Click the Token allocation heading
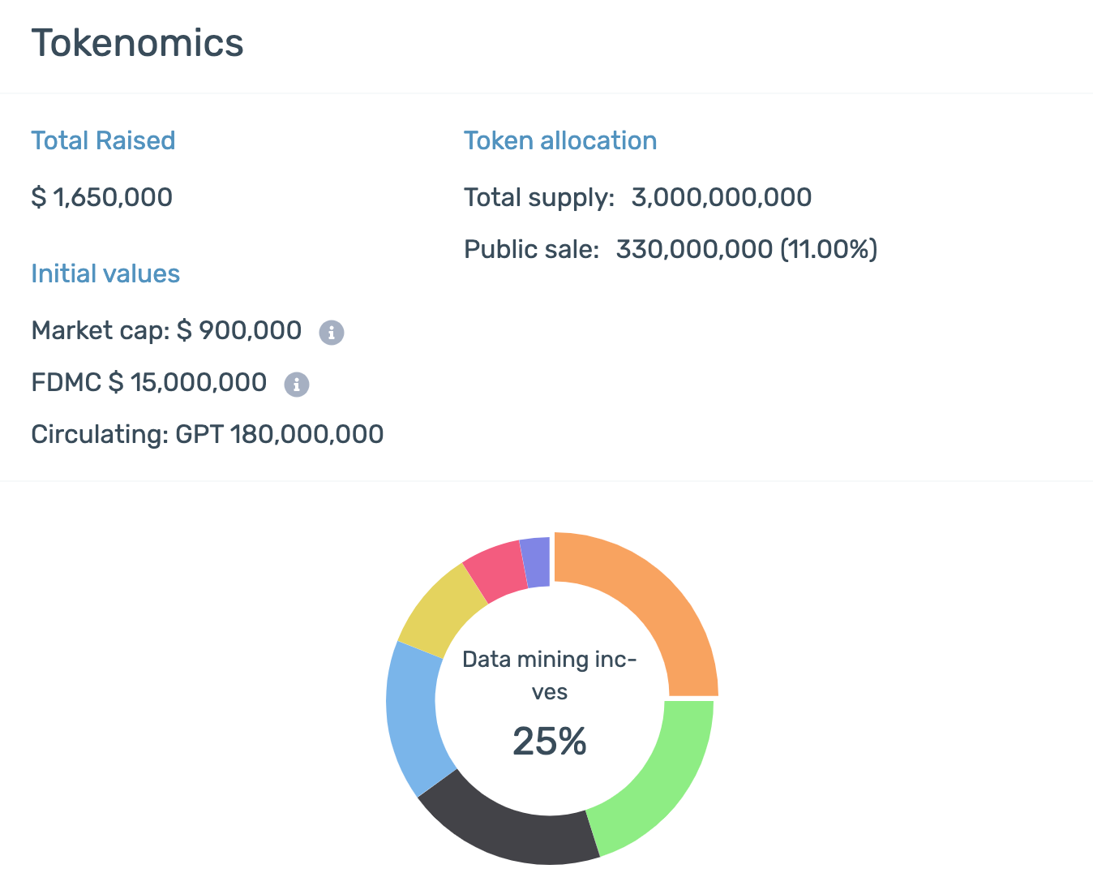 (559, 140)
